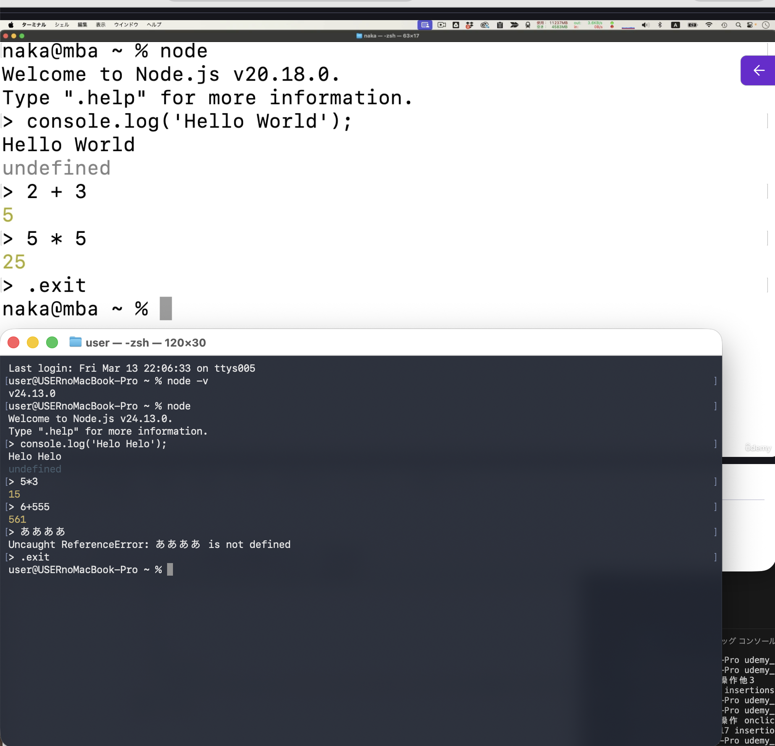Click the gray 'undefined' in naka terminal

pyautogui.click(x=57, y=168)
